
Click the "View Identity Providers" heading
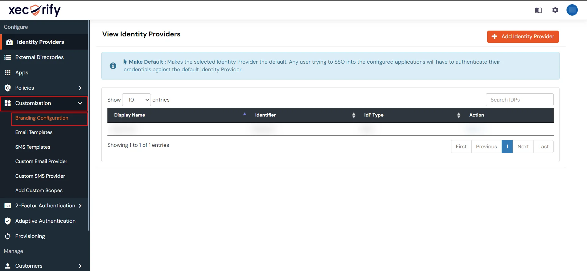tap(141, 34)
